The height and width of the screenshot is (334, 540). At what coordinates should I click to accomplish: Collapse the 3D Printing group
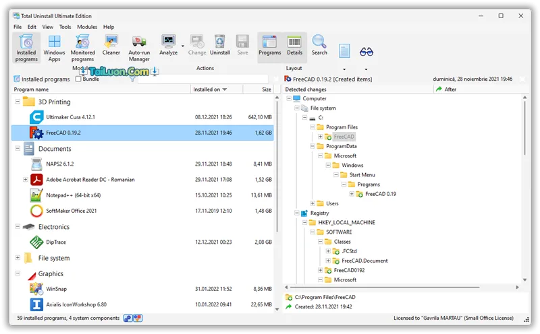(x=18, y=102)
